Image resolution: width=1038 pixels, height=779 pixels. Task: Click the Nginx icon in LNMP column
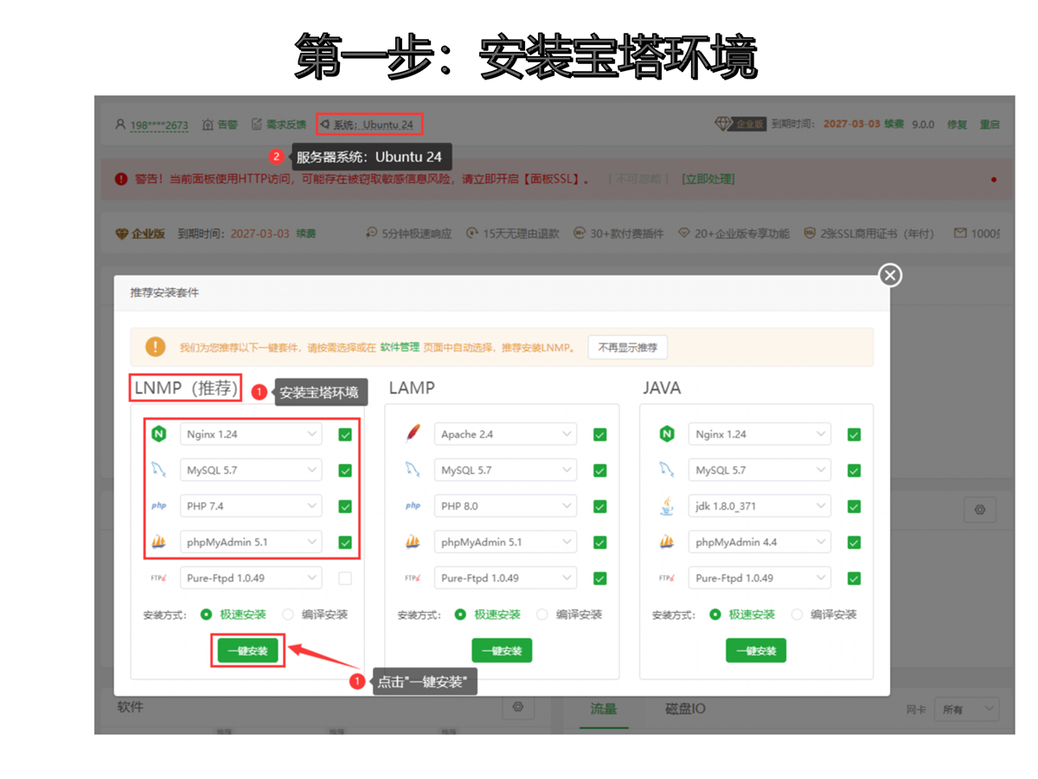click(x=158, y=434)
